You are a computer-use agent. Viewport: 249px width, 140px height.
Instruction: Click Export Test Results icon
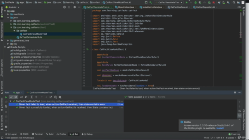51,97
